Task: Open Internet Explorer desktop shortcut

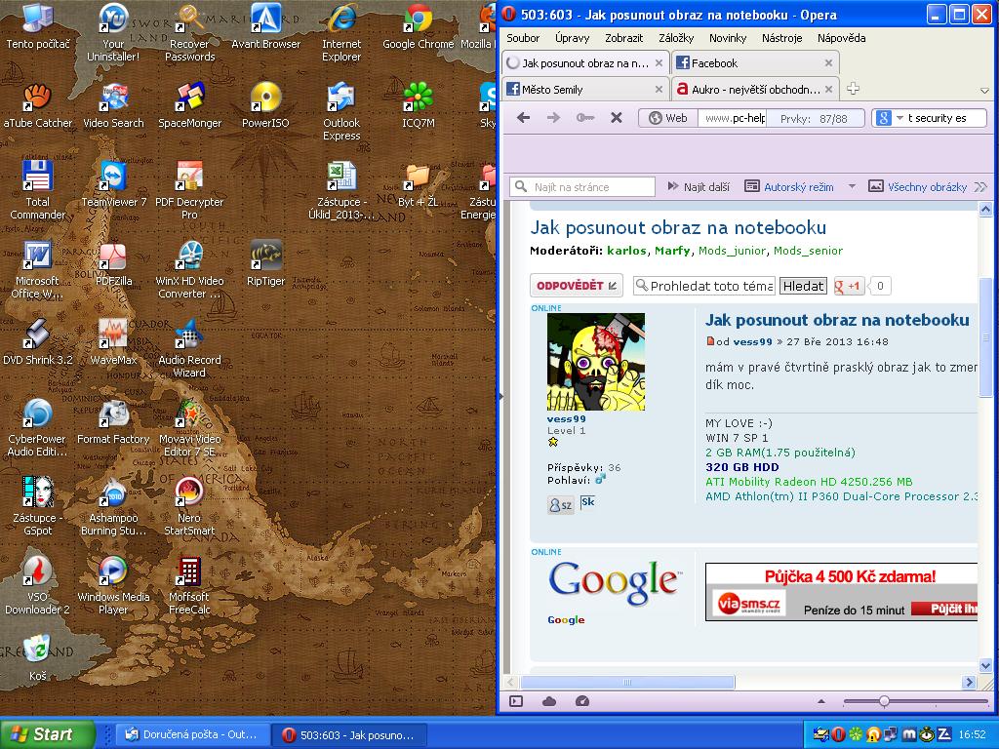Action: coord(341,33)
